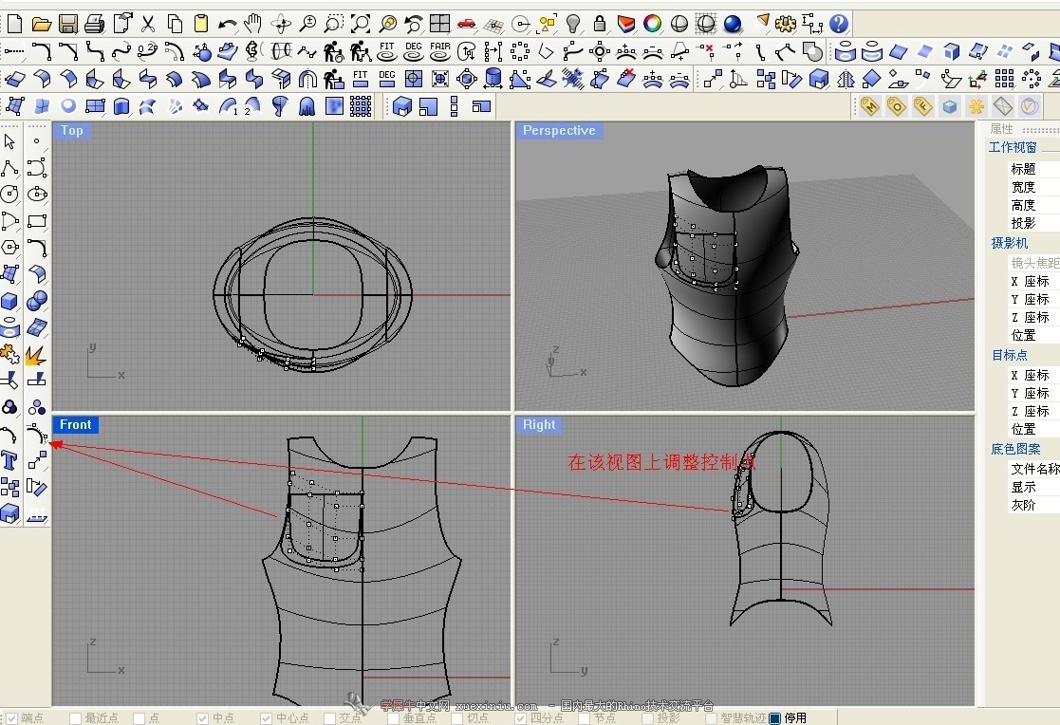
Task: Click the 底色图案 section heading
Action: (1015, 449)
